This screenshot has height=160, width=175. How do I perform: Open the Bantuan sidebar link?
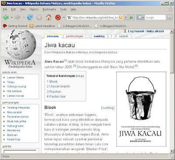(12, 135)
